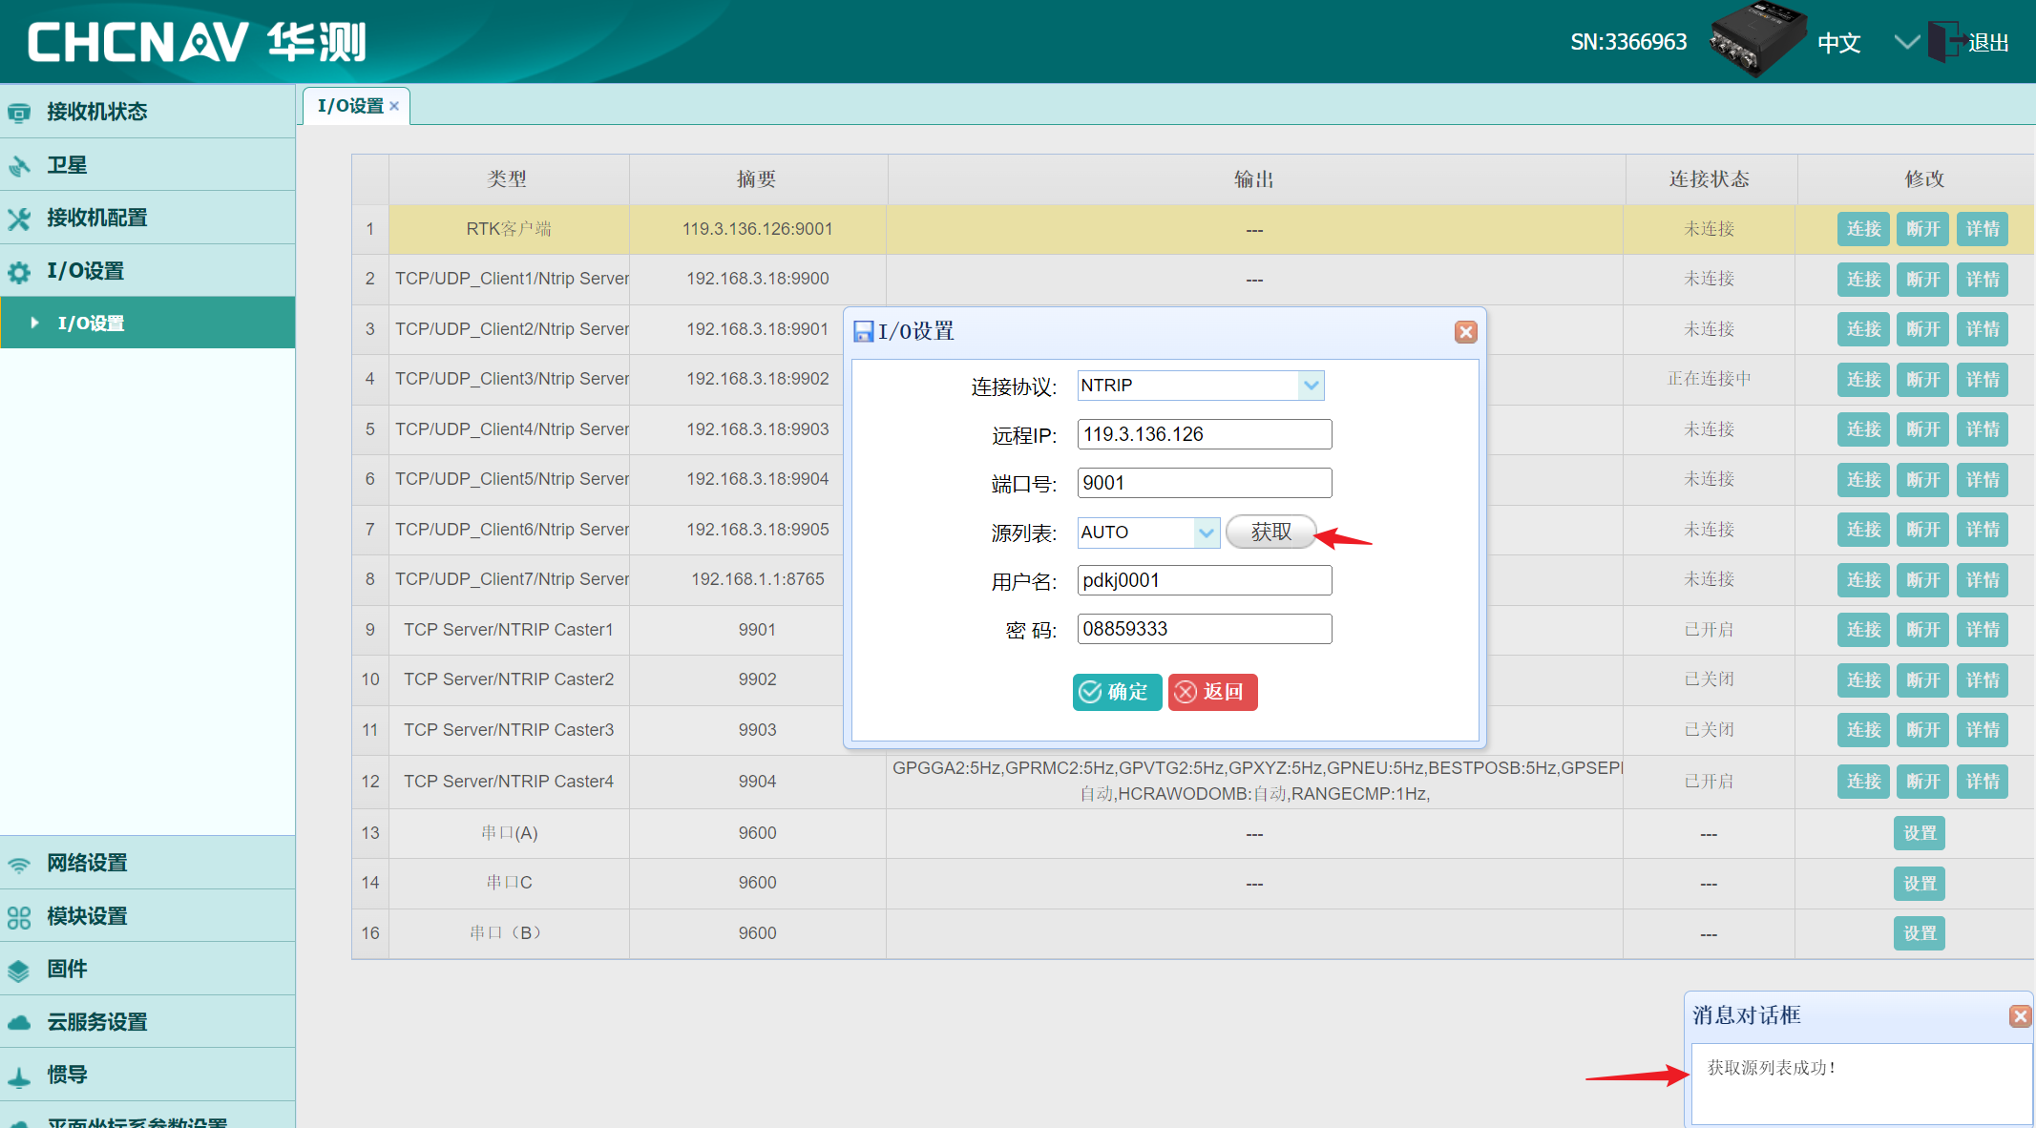Open 卫星 satellite menu

147,165
